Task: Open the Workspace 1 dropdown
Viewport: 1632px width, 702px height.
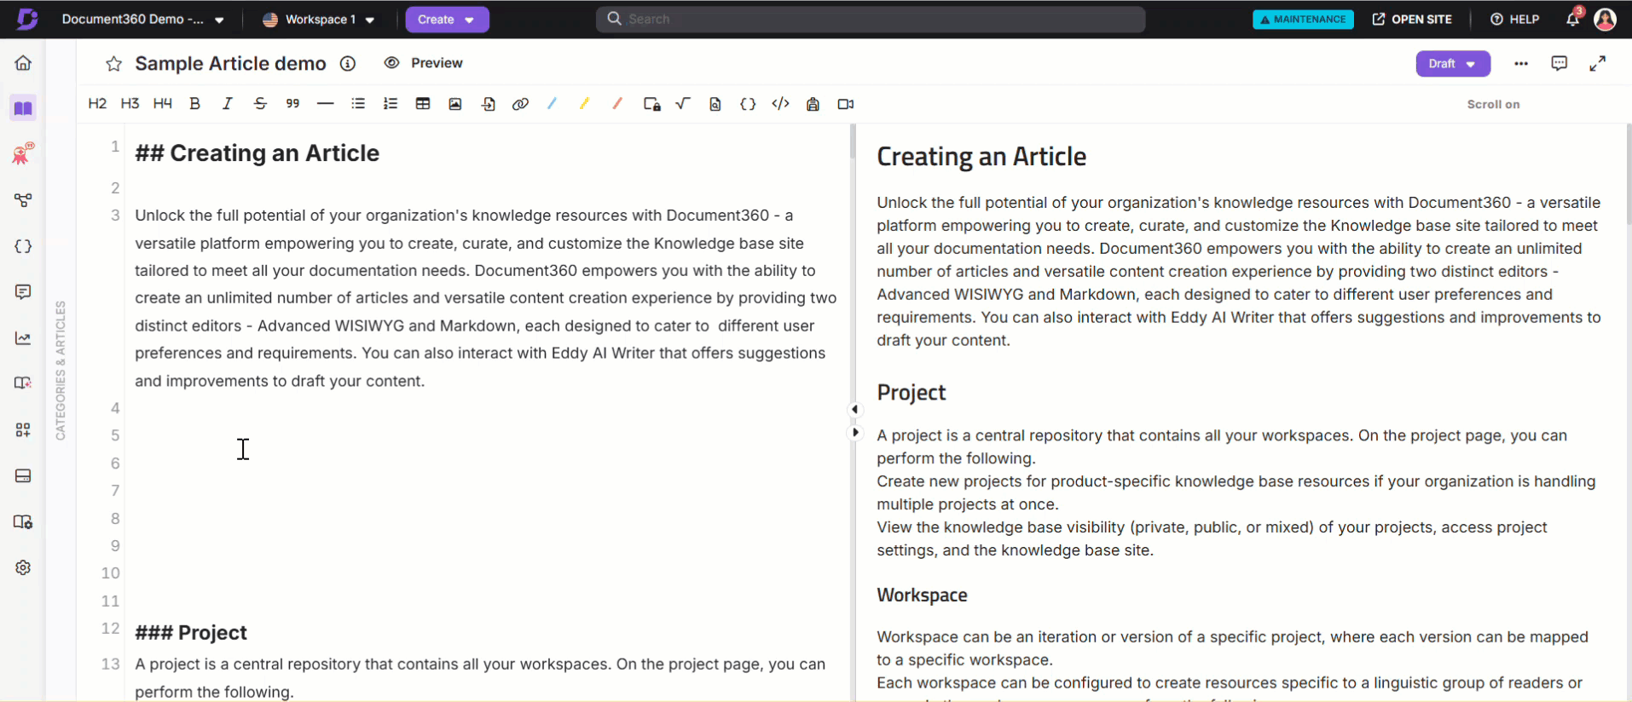Action: tap(319, 20)
